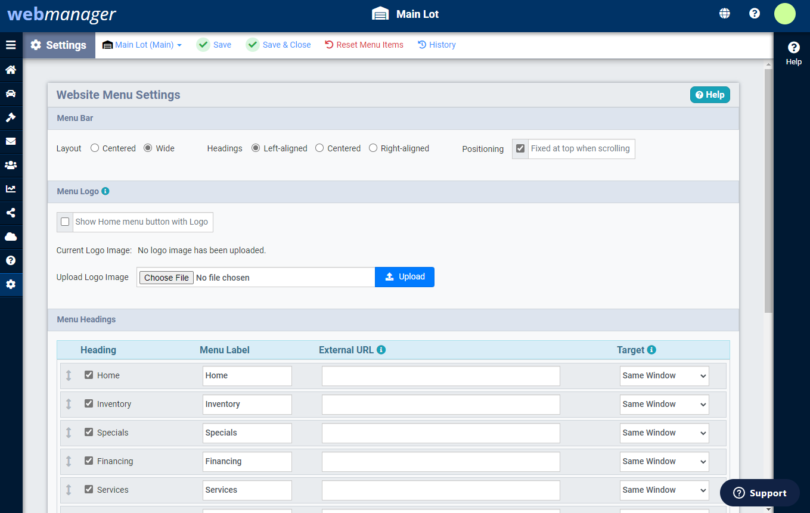Open the Target dropdown for the Home row

[x=664, y=375]
